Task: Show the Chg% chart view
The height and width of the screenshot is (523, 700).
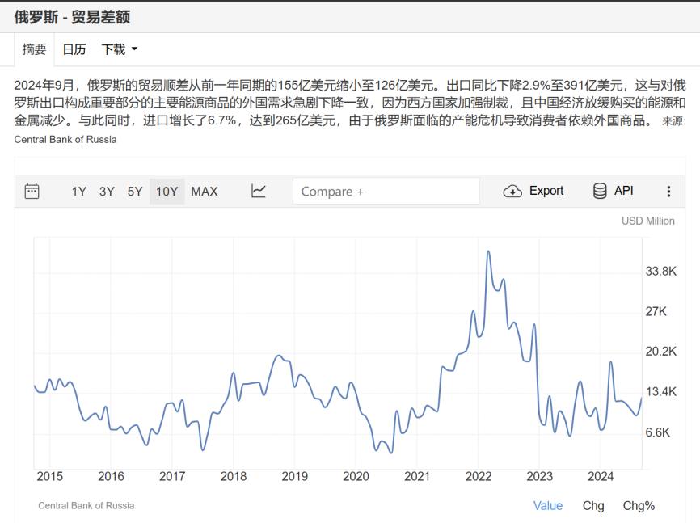Action: 639,505
